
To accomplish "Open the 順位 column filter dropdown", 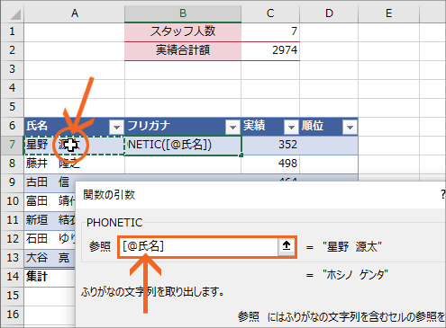I will (x=350, y=128).
